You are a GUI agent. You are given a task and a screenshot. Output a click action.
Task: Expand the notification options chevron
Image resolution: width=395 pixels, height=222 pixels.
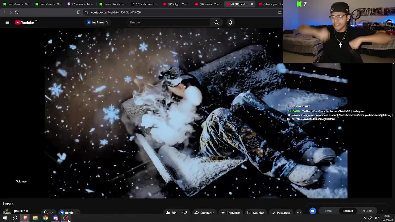pos(52,212)
